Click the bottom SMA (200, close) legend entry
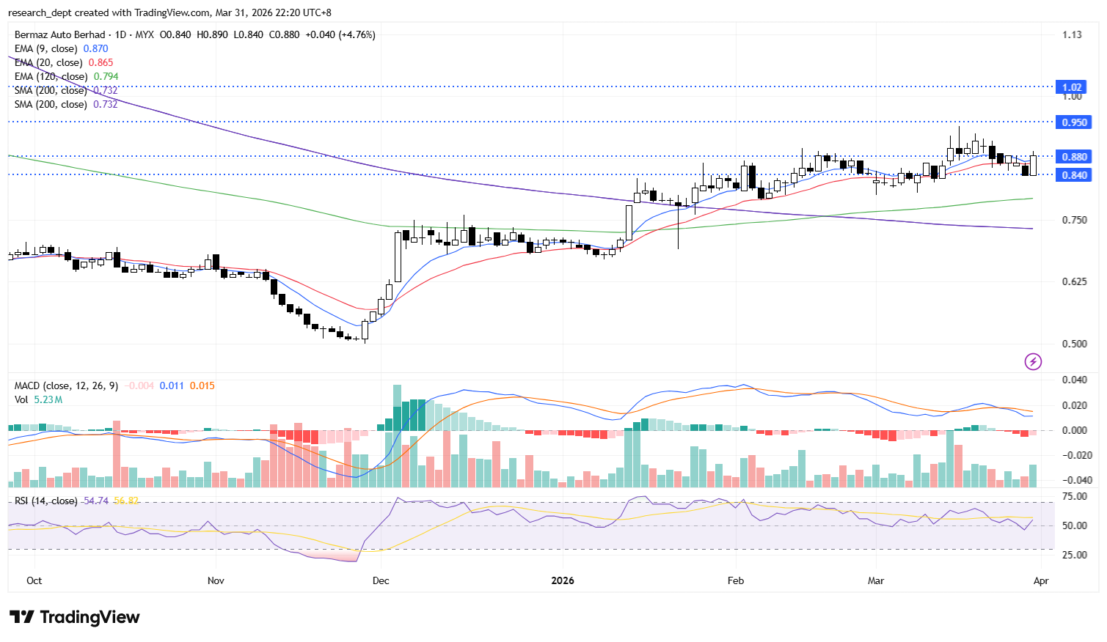 point(51,104)
